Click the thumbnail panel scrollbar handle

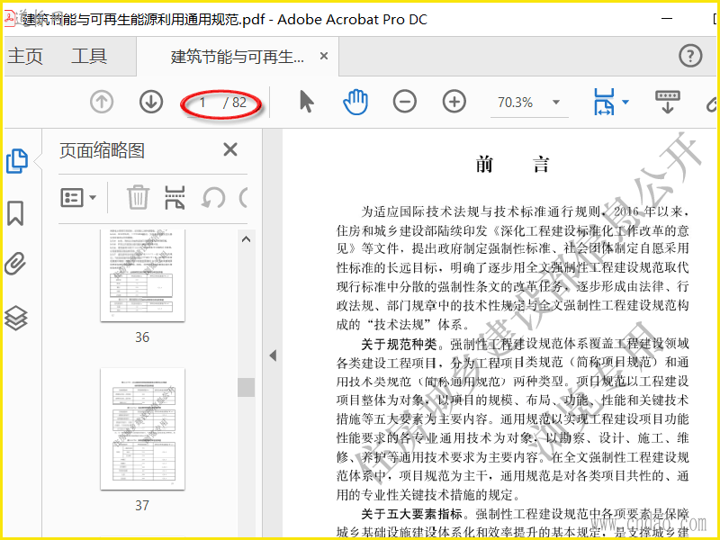point(246,387)
